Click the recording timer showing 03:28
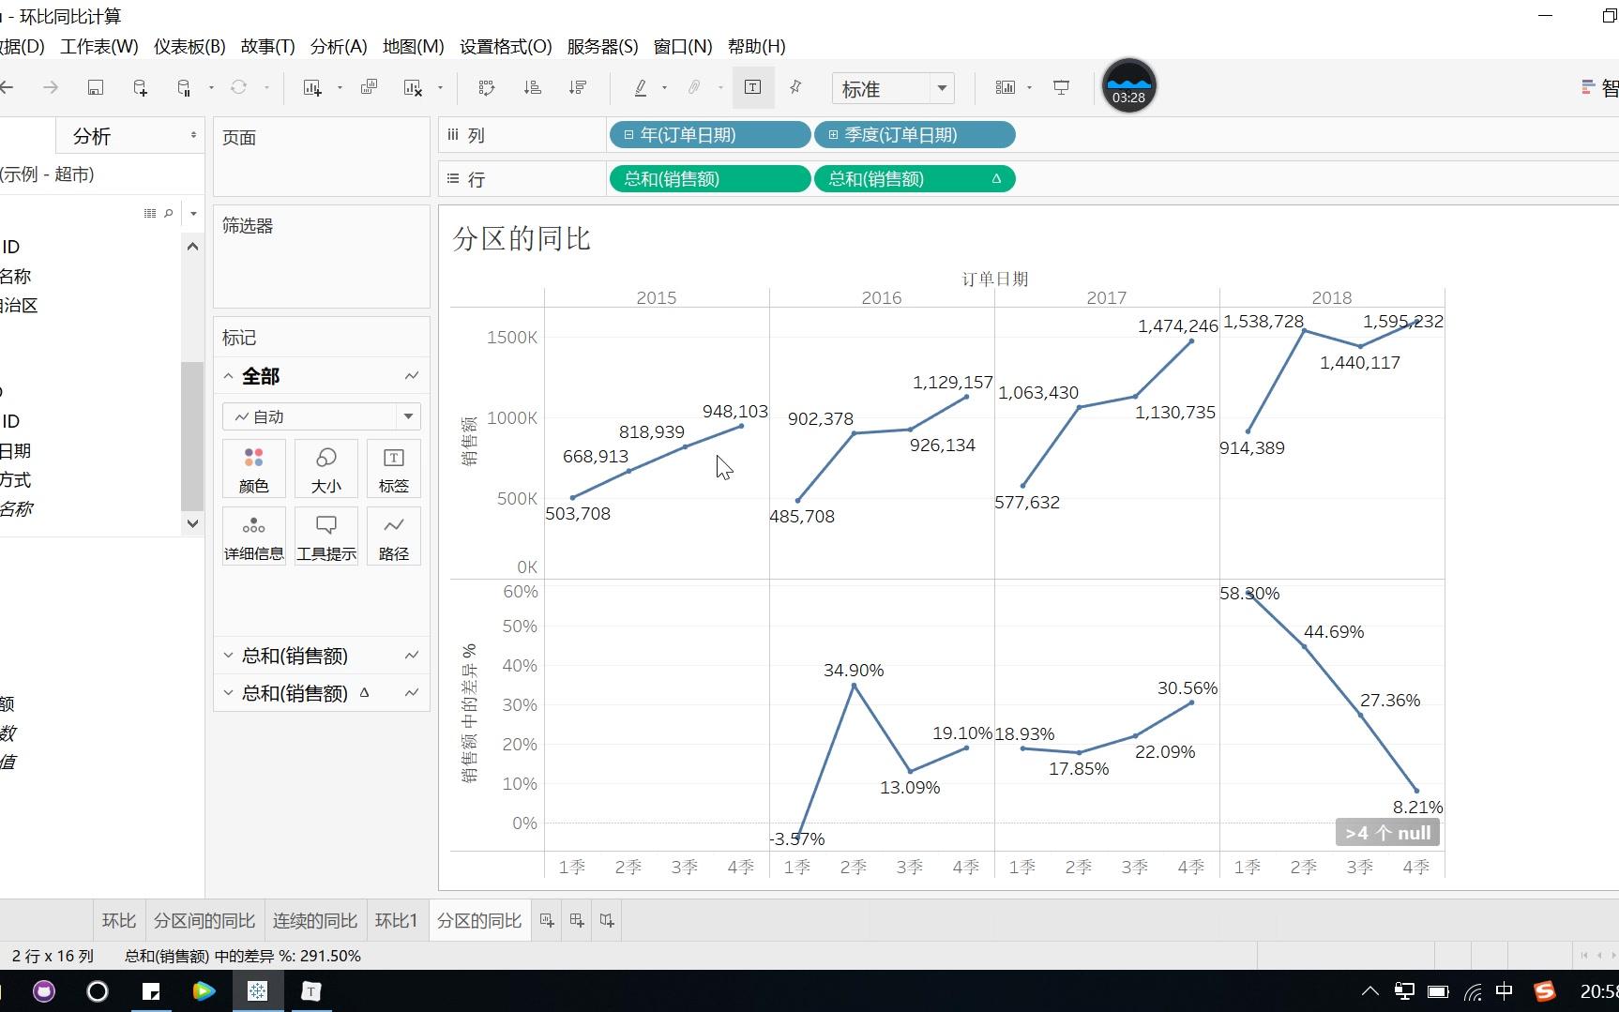Viewport: 1619px width, 1012px height. [1127, 86]
